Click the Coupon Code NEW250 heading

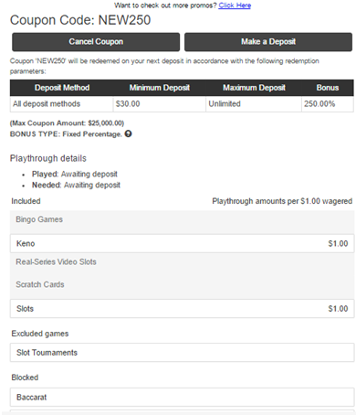[x=80, y=20]
